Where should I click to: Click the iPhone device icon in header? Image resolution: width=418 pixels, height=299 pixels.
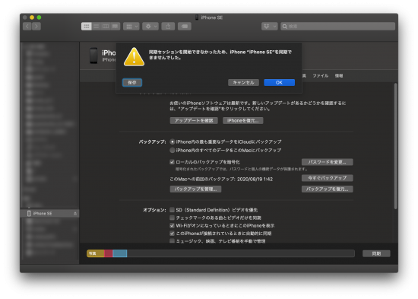click(x=93, y=56)
